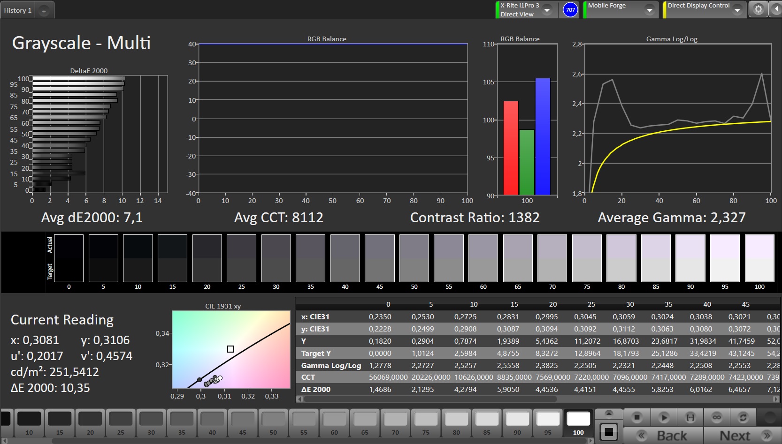This screenshot has width=782, height=444.
Task: Click the Gamma Log/Log graph
Action: coord(678,119)
